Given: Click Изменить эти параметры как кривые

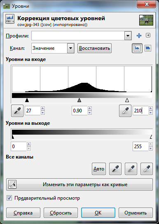Looking at the screenshot, I should 79,184.
